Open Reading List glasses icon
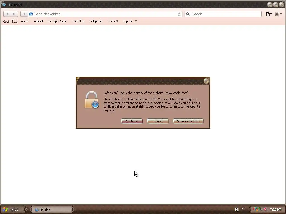286x214 pixels. tap(6, 21)
